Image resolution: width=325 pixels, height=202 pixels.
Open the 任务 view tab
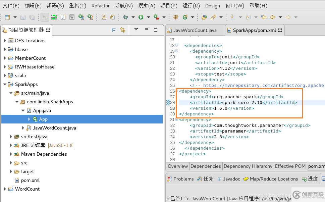205,179
